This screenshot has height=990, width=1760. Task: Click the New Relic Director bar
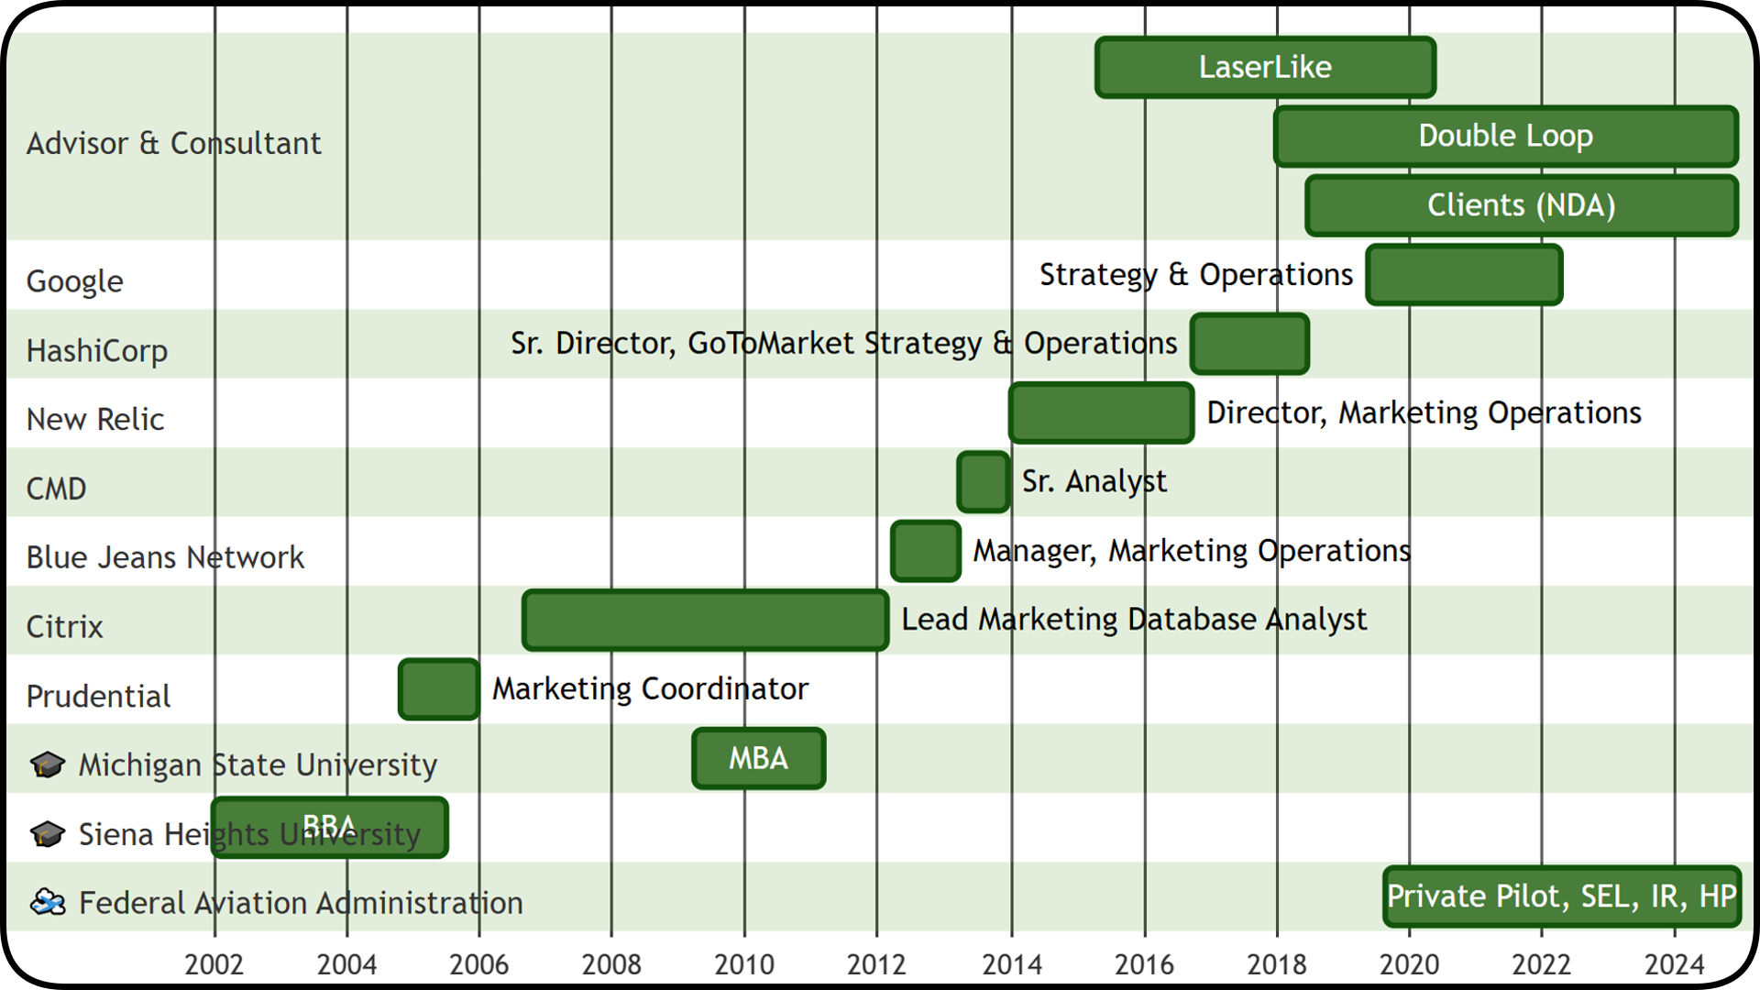1101,412
